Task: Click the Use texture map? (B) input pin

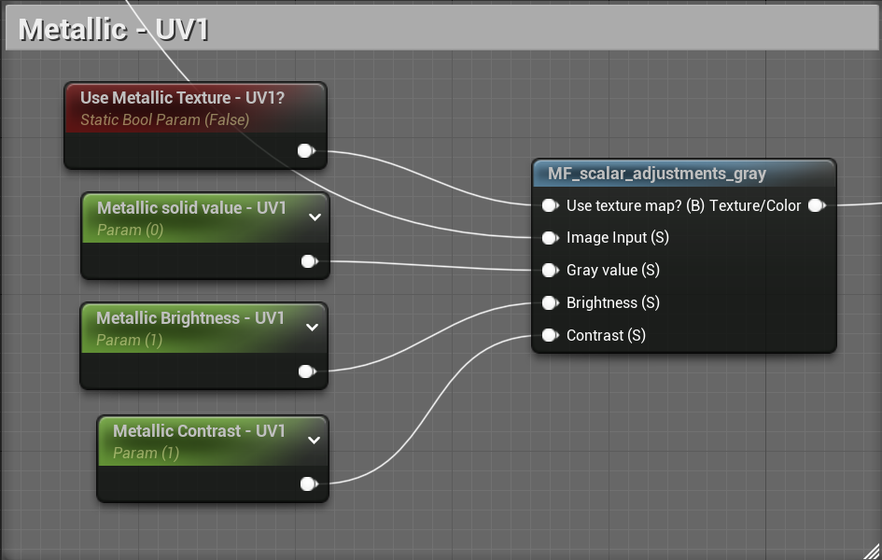Action: [x=550, y=205]
